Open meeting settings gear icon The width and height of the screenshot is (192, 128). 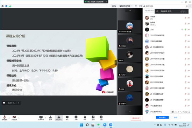(x=101, y=118)
